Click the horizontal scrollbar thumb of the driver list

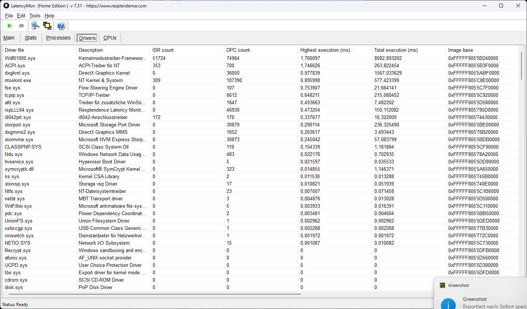click(155, 294)
